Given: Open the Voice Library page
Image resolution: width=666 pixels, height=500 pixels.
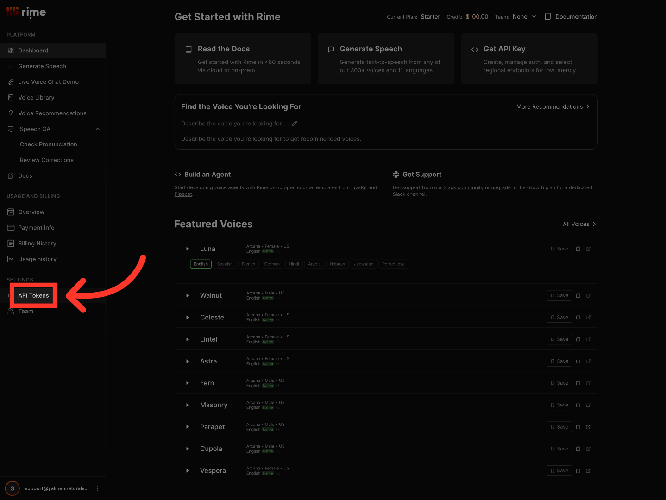Looking at the screenshot, I should pos(53,98).
